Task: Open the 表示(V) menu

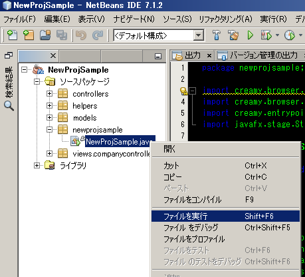Action: (x=92, y=19)
